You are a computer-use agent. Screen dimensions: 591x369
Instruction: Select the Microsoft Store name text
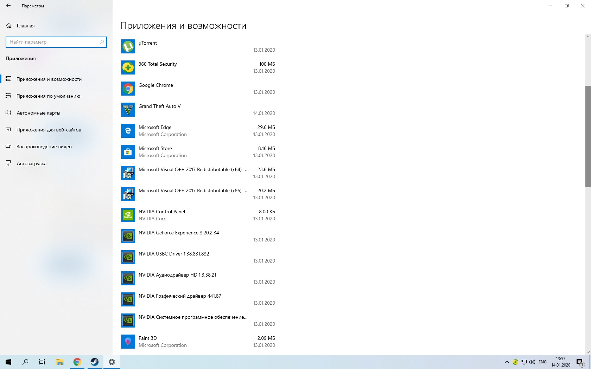tap(155, 148)
